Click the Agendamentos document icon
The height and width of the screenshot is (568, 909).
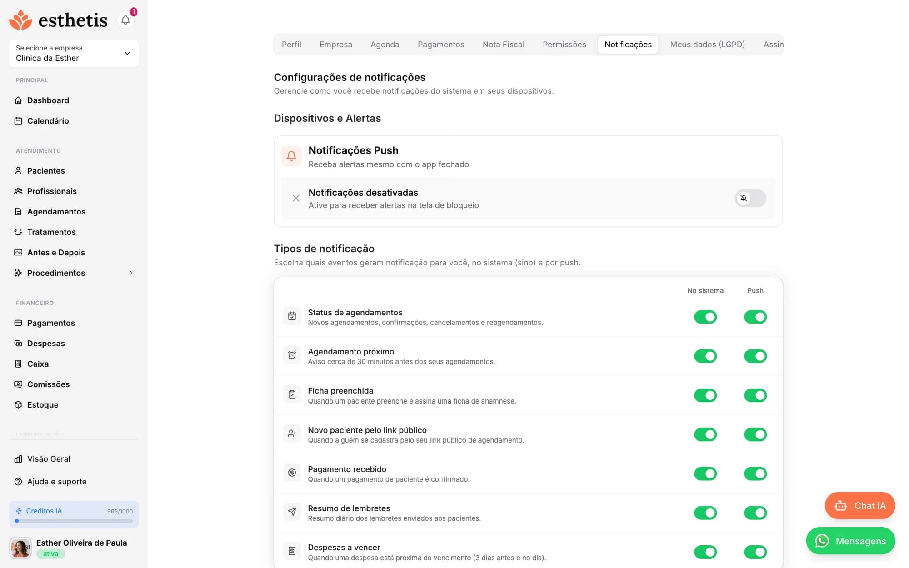[18, 212]
